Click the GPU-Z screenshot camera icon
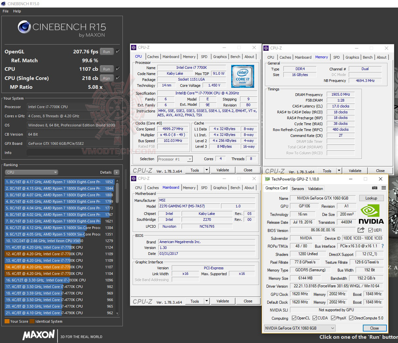 click(375, 188)
